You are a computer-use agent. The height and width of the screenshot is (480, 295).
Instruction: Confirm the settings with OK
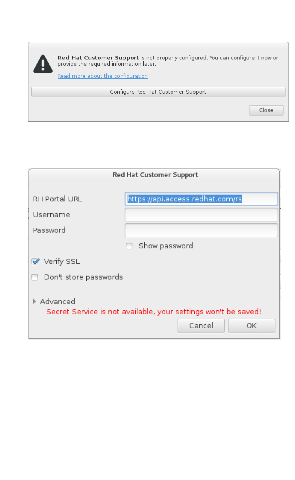(x=251, y=326)
